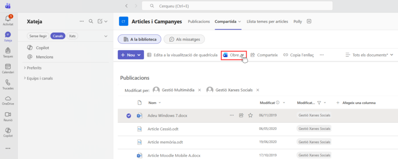Expand Equips i canals section
Viewport: 398px width, 159px height.
click(x=40, y=78)
